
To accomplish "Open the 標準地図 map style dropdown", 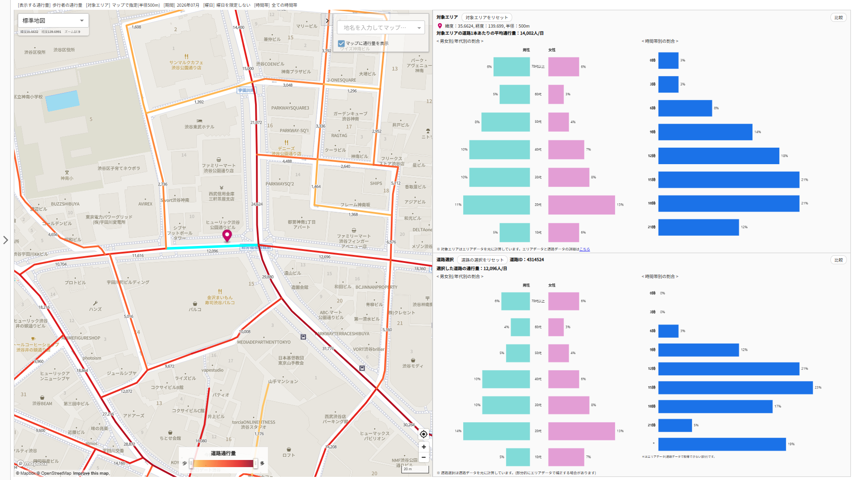I will coord(53,20).
